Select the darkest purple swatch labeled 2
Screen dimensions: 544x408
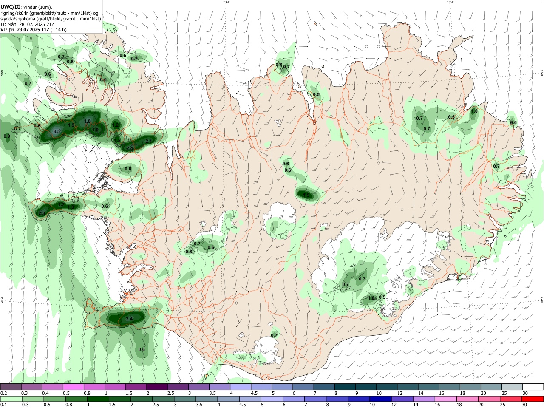pyautogui.click(x=157, y=387)
